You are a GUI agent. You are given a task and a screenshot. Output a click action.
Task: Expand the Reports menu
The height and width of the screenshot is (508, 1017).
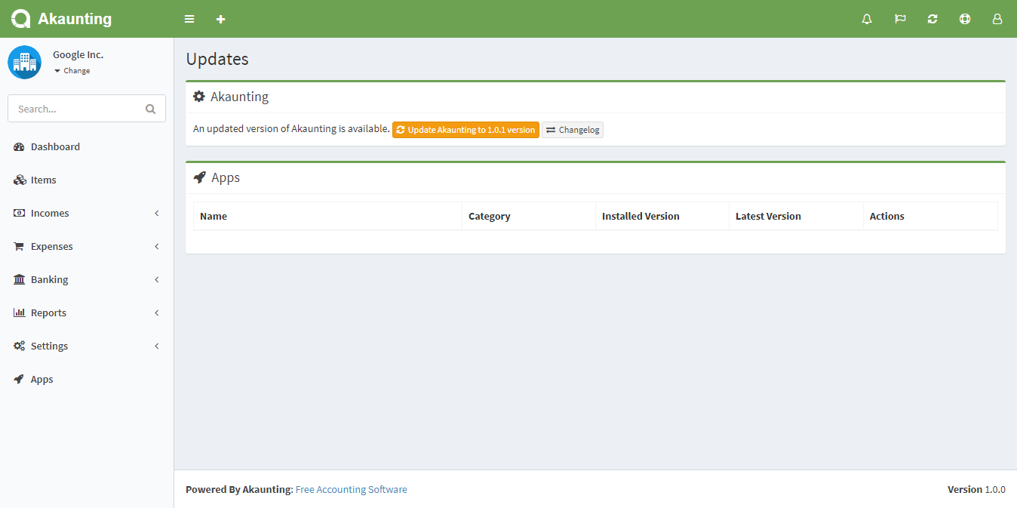pos(87,312)
